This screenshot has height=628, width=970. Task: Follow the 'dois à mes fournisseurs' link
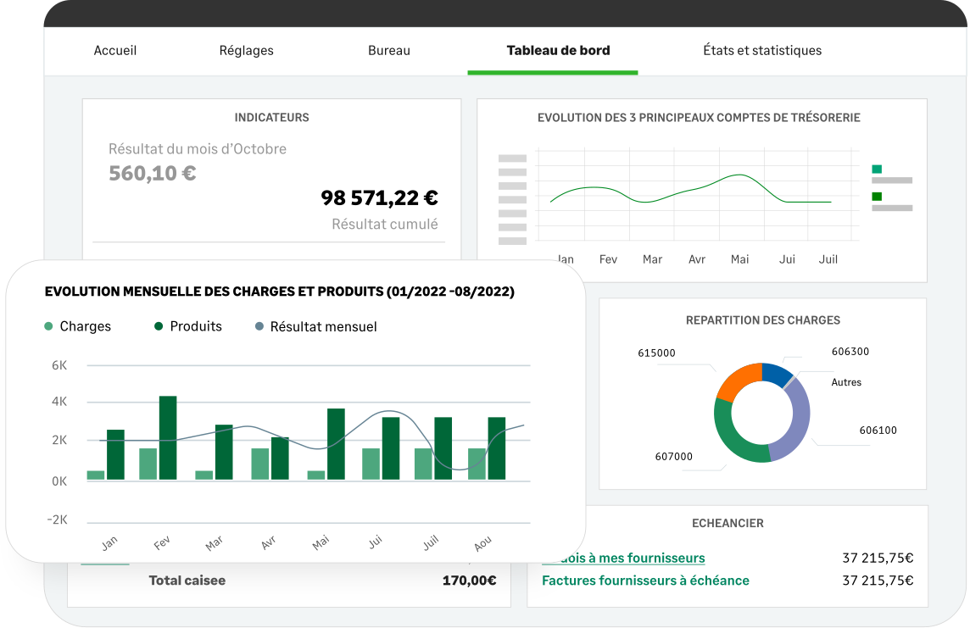pos(633,559)
